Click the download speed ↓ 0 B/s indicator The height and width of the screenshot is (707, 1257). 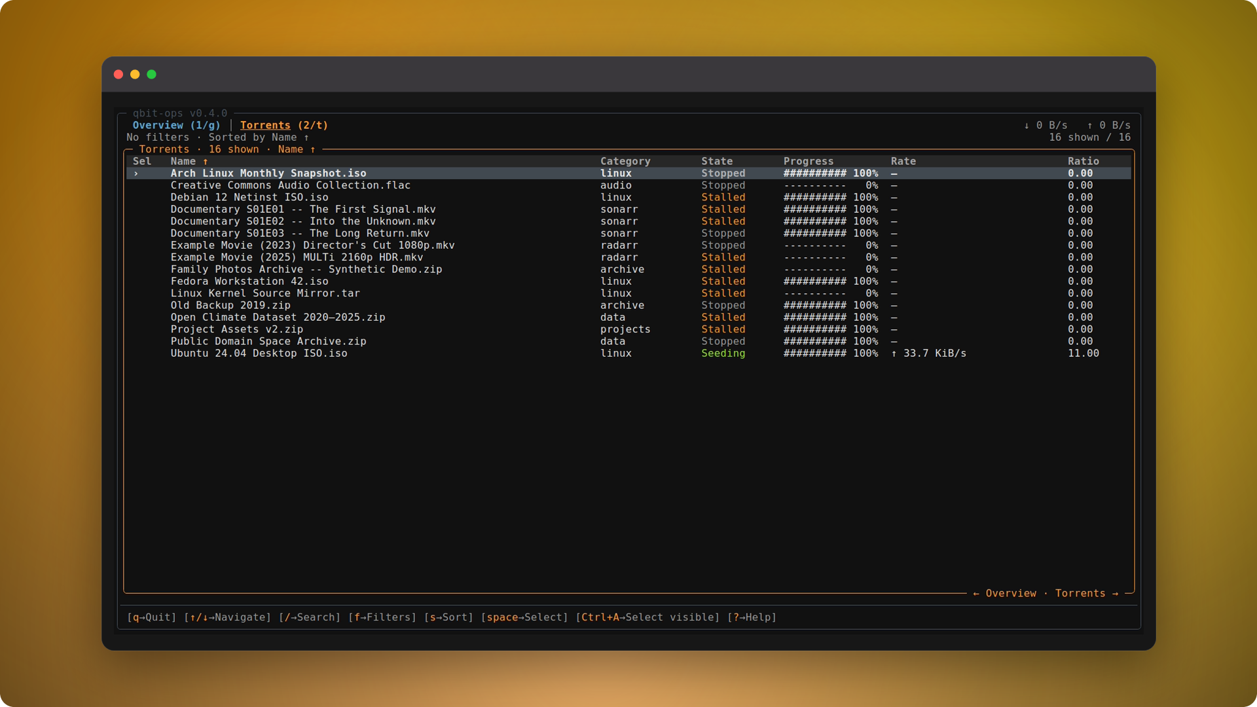coord(1046,125)
